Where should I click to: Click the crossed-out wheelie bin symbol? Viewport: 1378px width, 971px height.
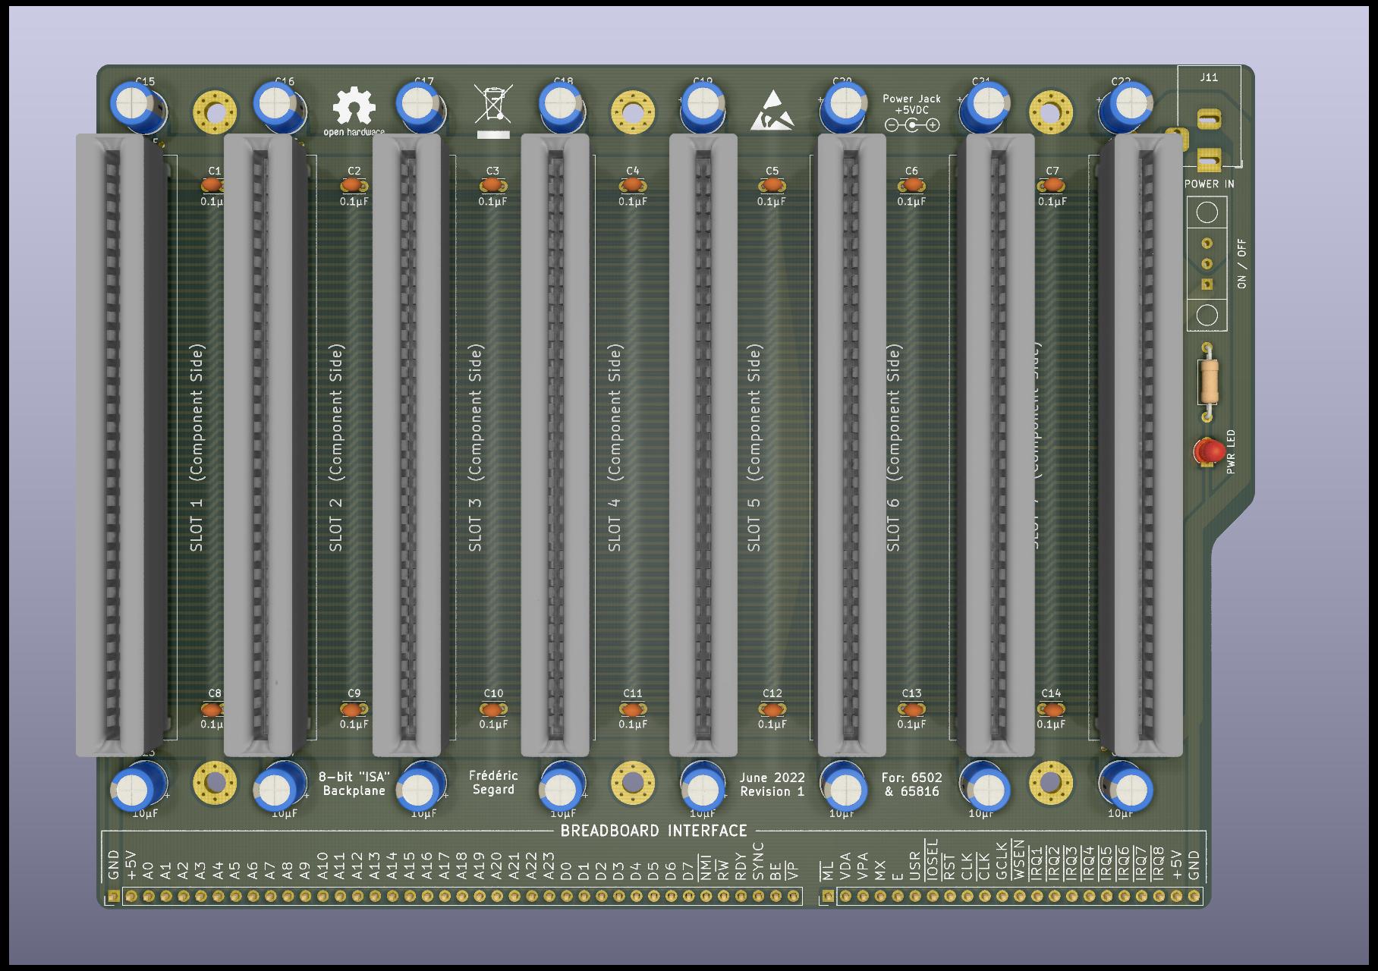coord(493,104)
